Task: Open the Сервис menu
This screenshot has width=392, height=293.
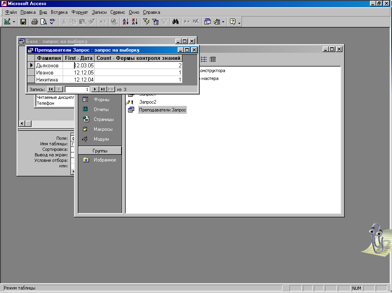Action: coord(117,12)
